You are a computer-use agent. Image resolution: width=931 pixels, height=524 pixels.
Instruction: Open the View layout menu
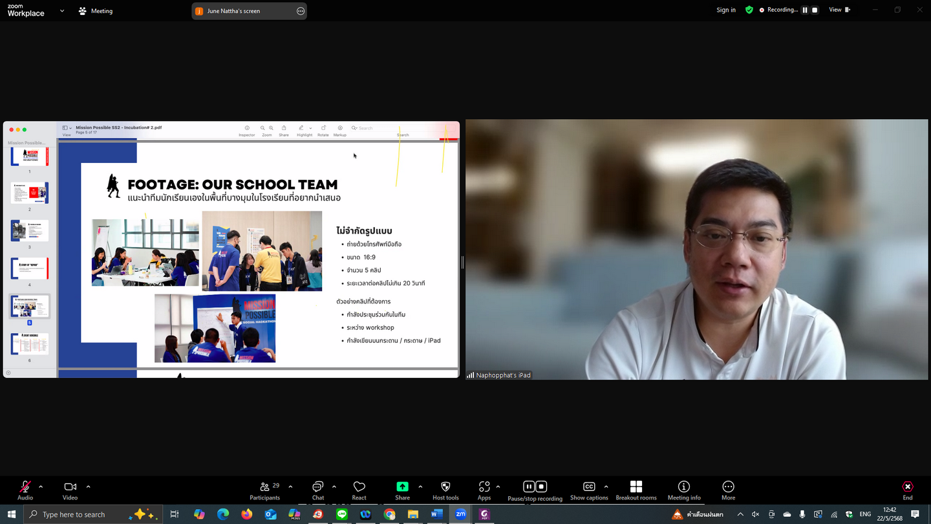click(x=839, y=10)
